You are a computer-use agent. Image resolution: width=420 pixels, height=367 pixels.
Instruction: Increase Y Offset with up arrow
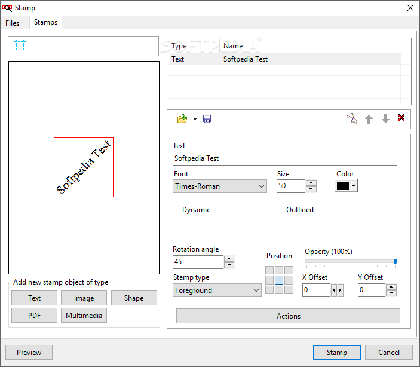391,287
